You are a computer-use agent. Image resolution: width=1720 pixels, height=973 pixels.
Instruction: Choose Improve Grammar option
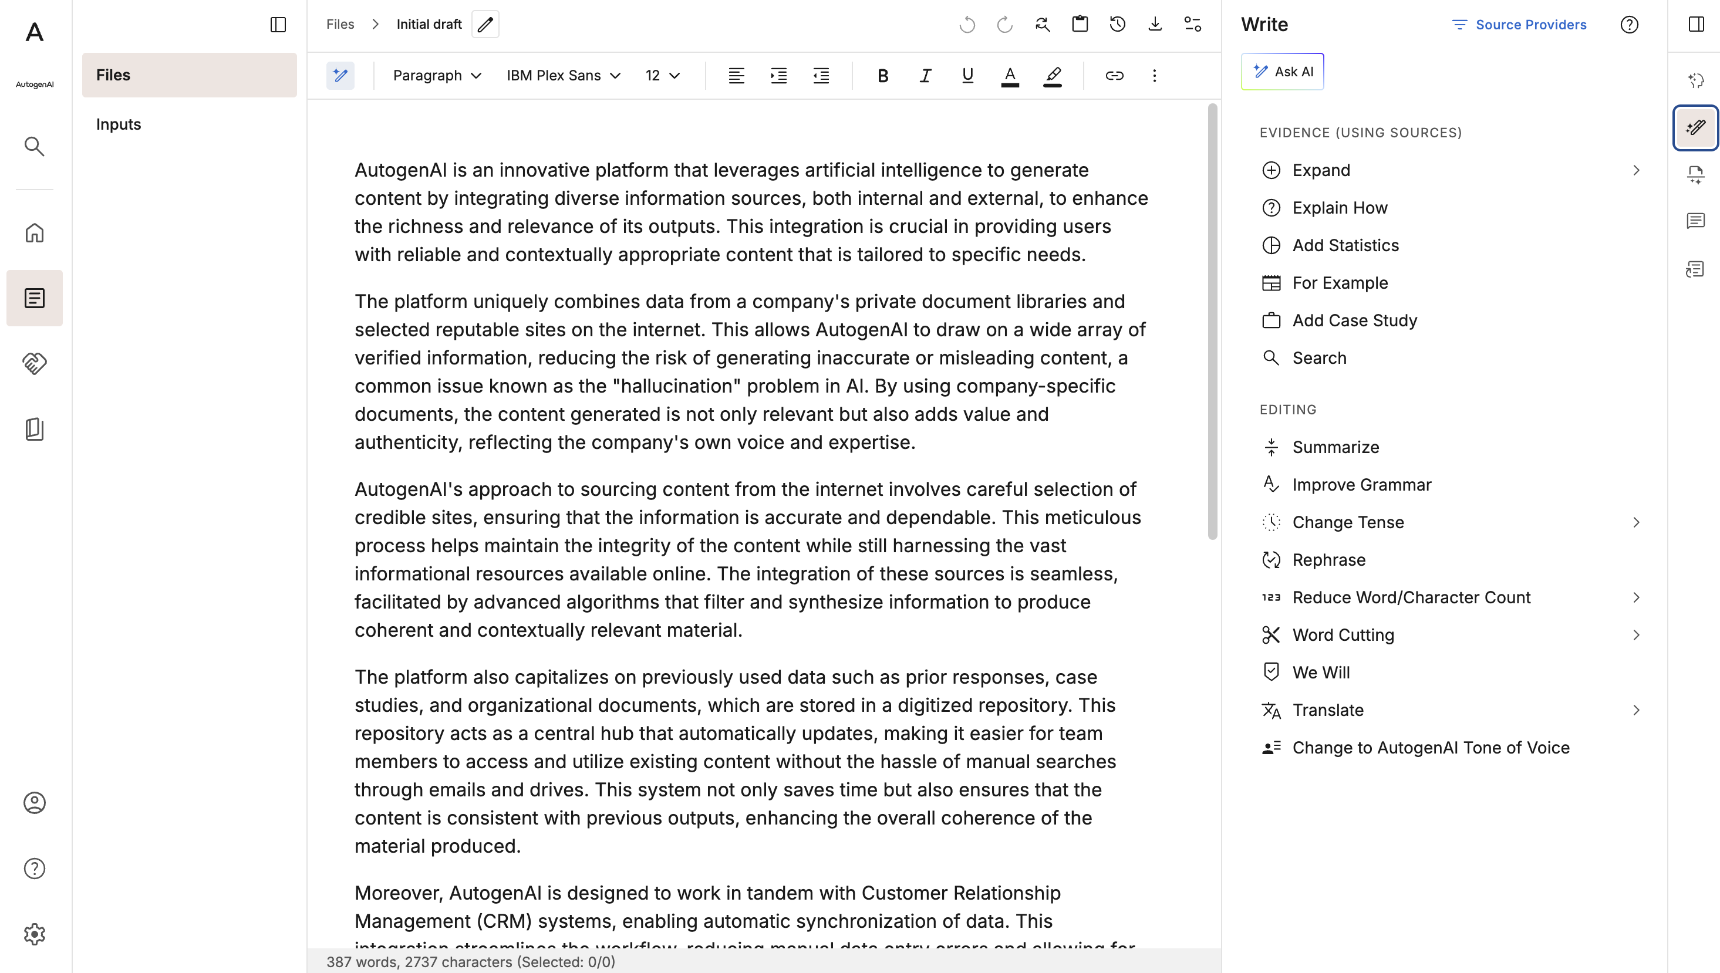click(x=1362, y=485)
